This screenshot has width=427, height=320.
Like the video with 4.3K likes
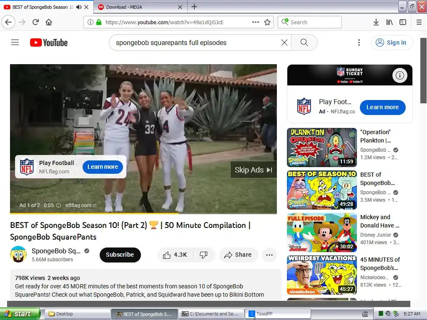[x=175, y=255]
